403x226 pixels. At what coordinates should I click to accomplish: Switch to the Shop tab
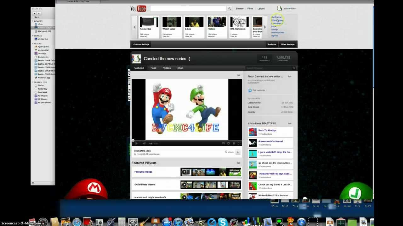pos(180,68)
